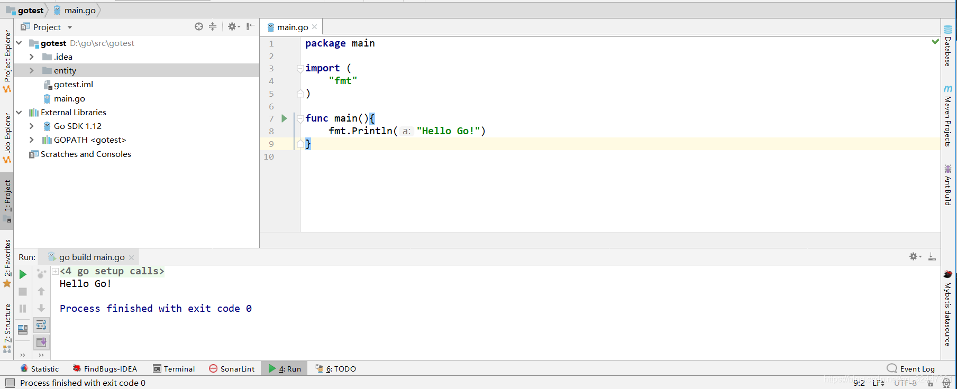Screen dimensions: 957x389
Task: Rerun with the green play button
Action: (x=23, y=274)
